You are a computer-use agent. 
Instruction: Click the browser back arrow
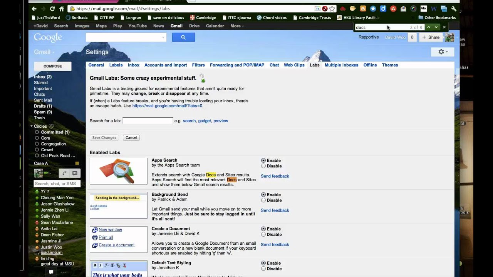click(34, 8)
